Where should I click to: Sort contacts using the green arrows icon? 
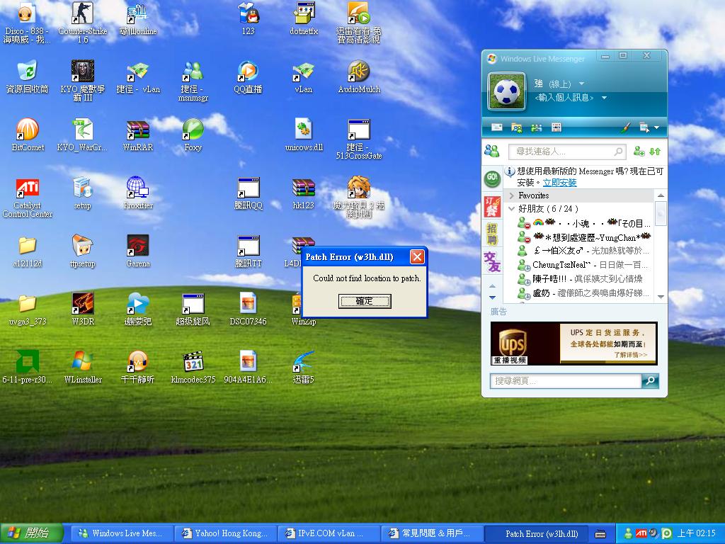(x=655, y=152)
